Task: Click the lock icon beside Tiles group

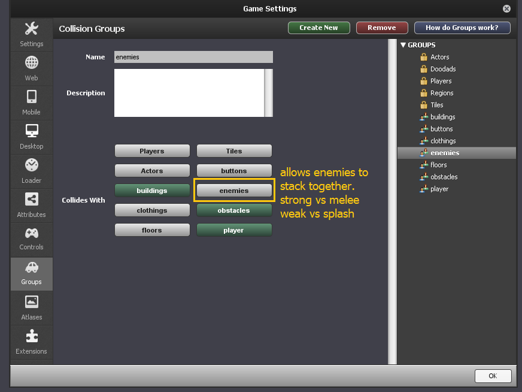Action: [x=423, y=105]
